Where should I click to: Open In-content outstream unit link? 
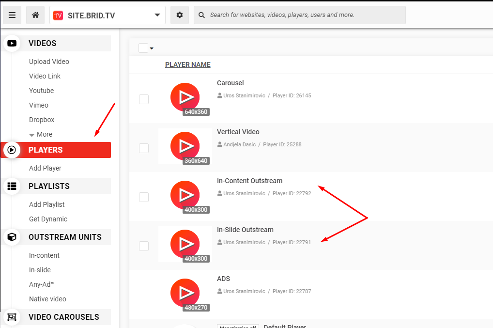click(44, 255)
